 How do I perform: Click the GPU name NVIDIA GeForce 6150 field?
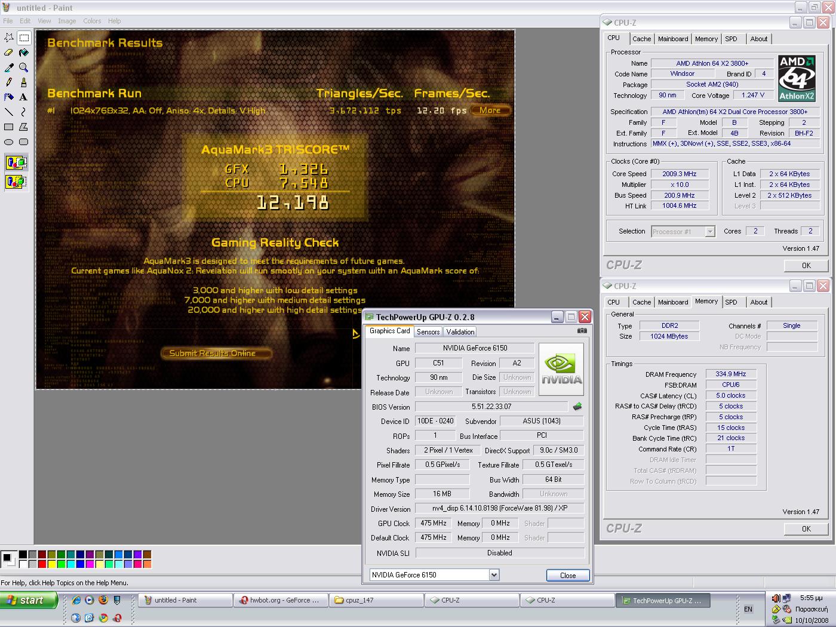475,348
